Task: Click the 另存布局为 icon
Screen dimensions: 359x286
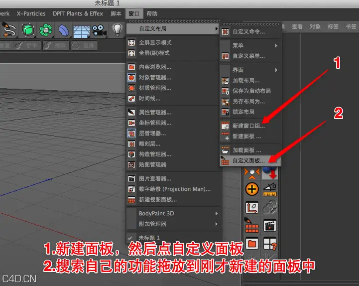Action: point(225,102)
